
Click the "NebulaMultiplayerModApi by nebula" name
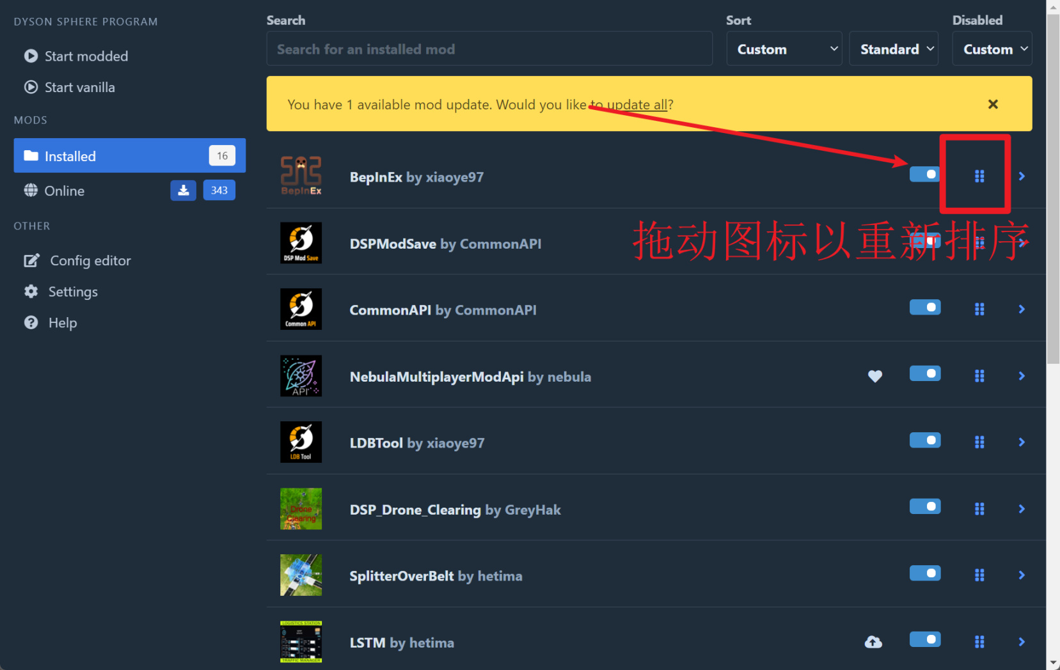click(x=470, y=377)
